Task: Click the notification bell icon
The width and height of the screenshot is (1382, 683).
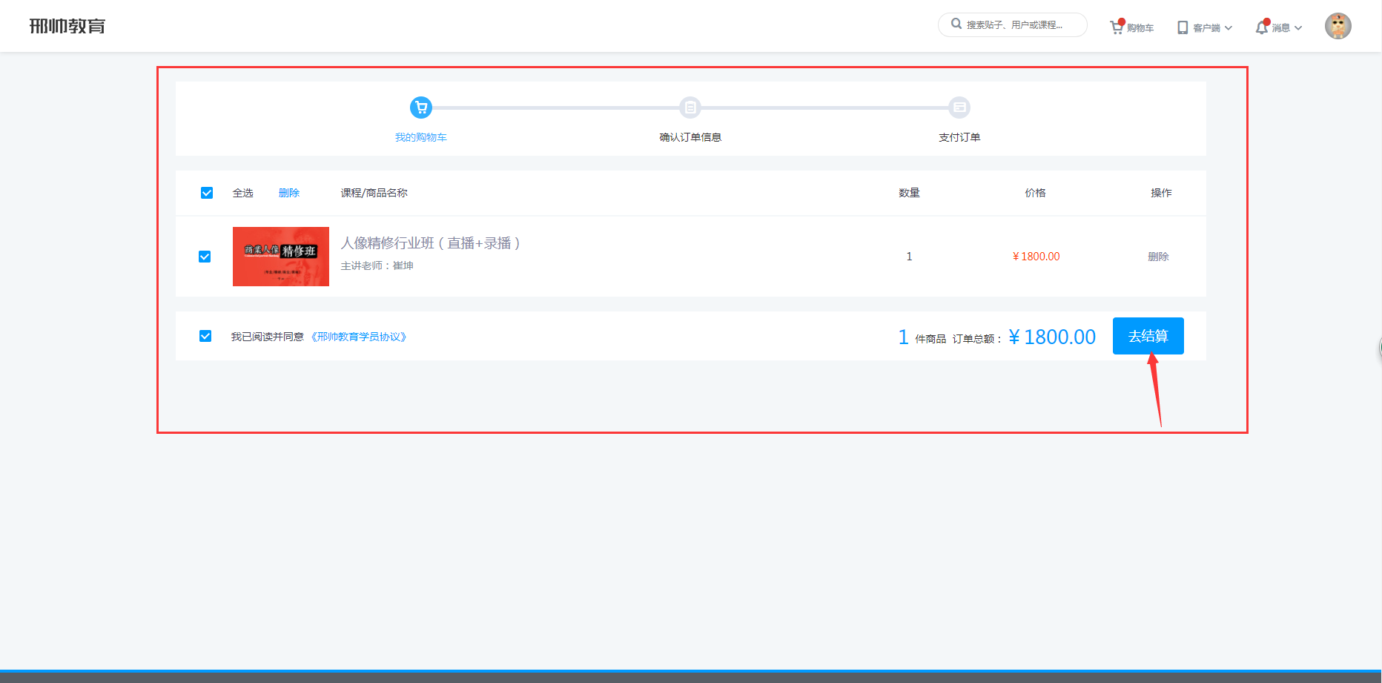Action: tap(1261, 27)
